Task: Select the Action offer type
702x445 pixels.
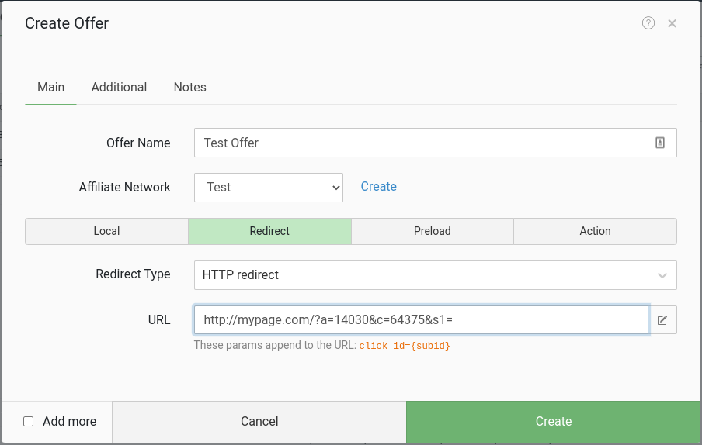Action: click(595, 231)
